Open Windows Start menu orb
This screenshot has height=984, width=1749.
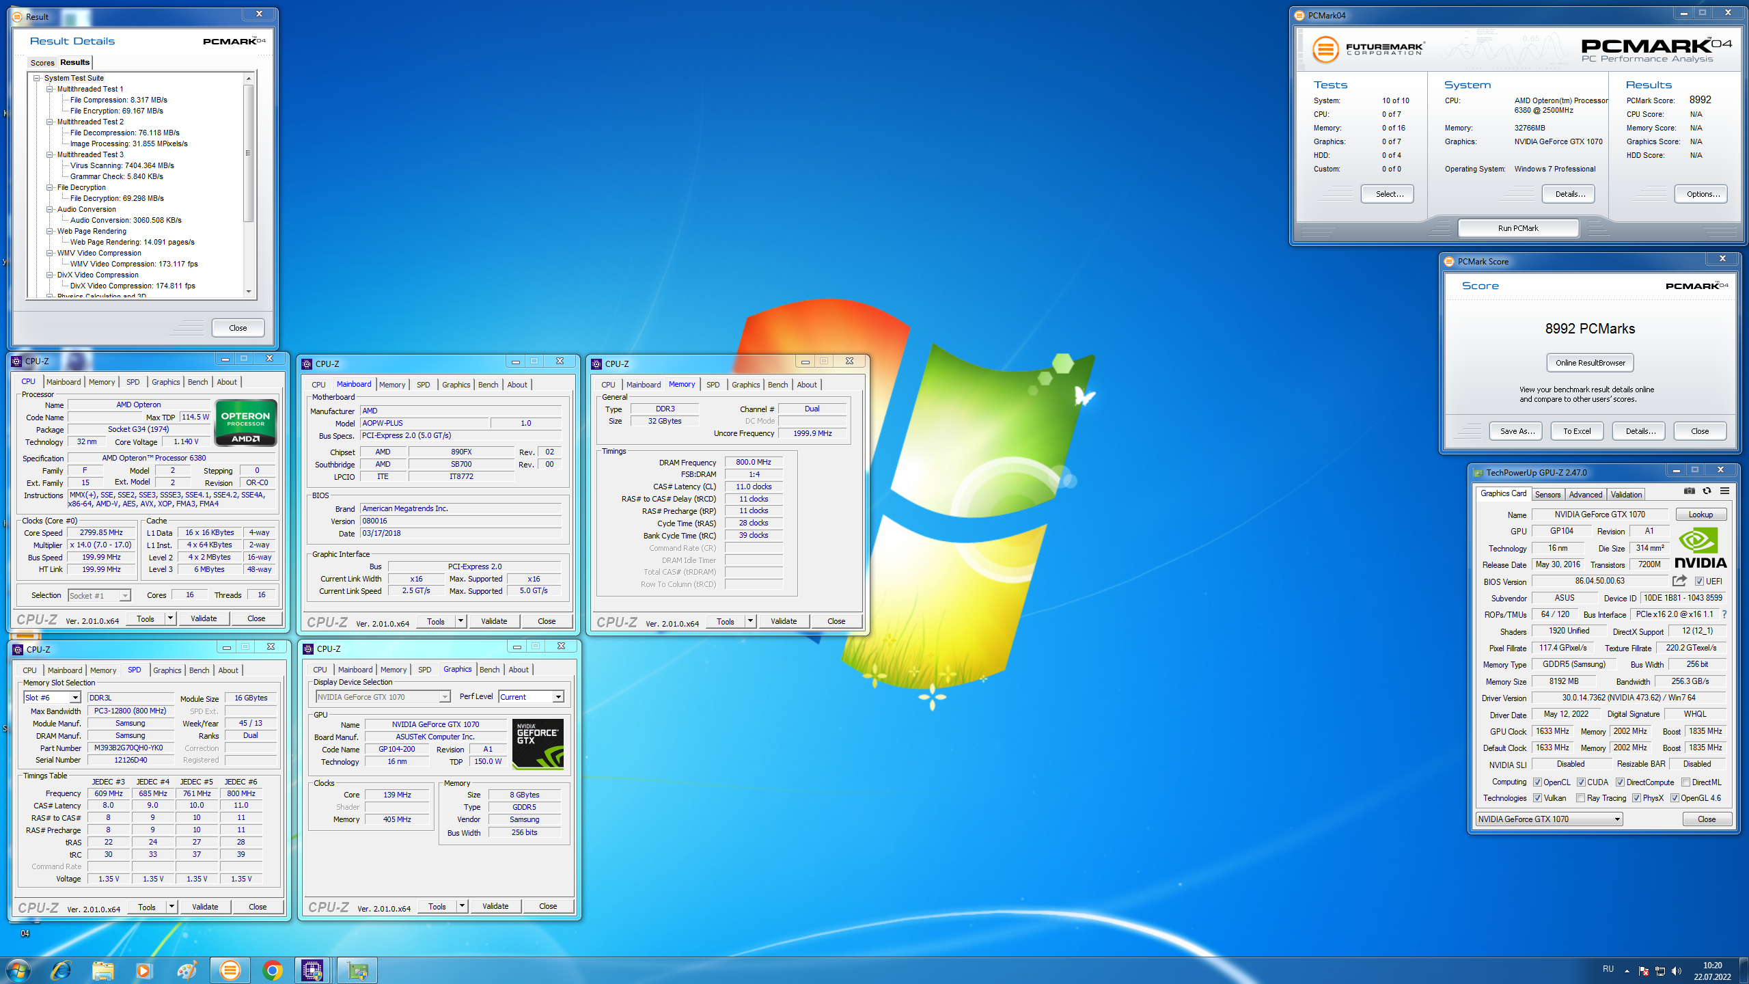point(17,970)
